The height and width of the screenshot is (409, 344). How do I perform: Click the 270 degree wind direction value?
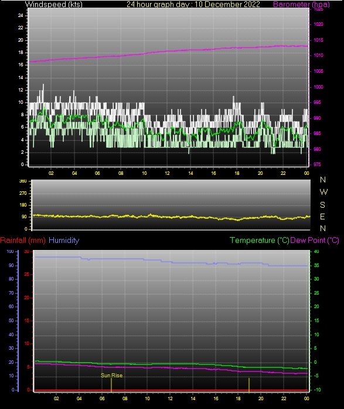pos(23,193)
